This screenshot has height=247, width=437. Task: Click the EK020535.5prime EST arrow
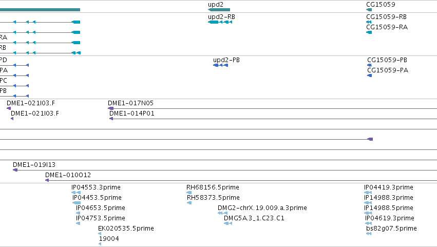pyautogui.click(x=100, y=234)
